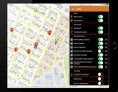Screen dimensions: 118x92
Task: Toggle off the Equipment layer
Action: tap(101, 28)
